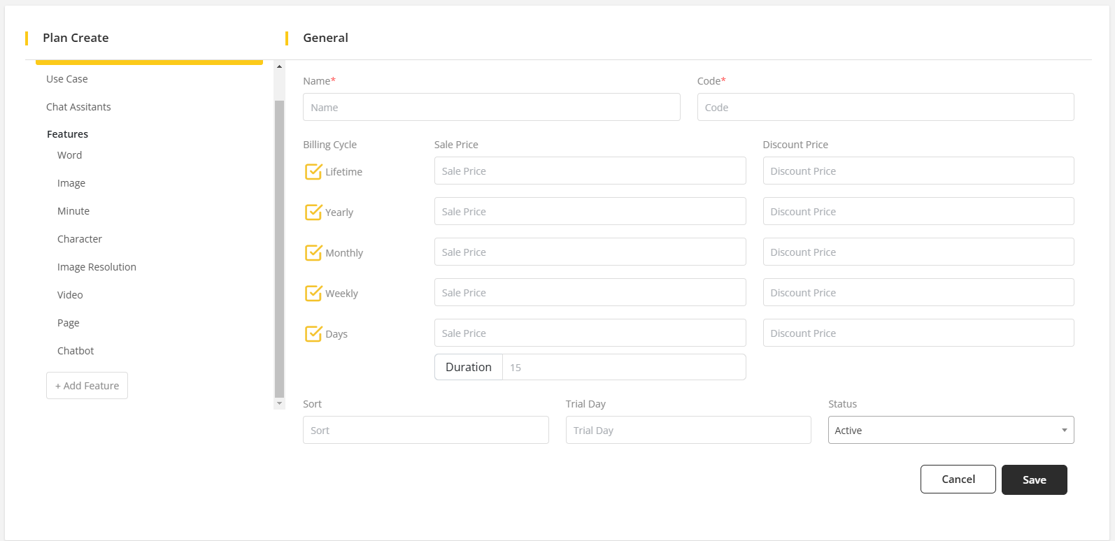This screenshot has width=1115, height=541.
Task: Uncheck the Lifetime billing cycle checkbox
Action: tap(313, 172)
